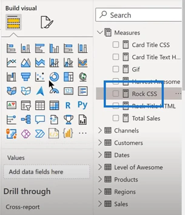Select the clustered bar chart visual
Image resolution: width=185 pixels, height=215 pixels.
point(40,48)
